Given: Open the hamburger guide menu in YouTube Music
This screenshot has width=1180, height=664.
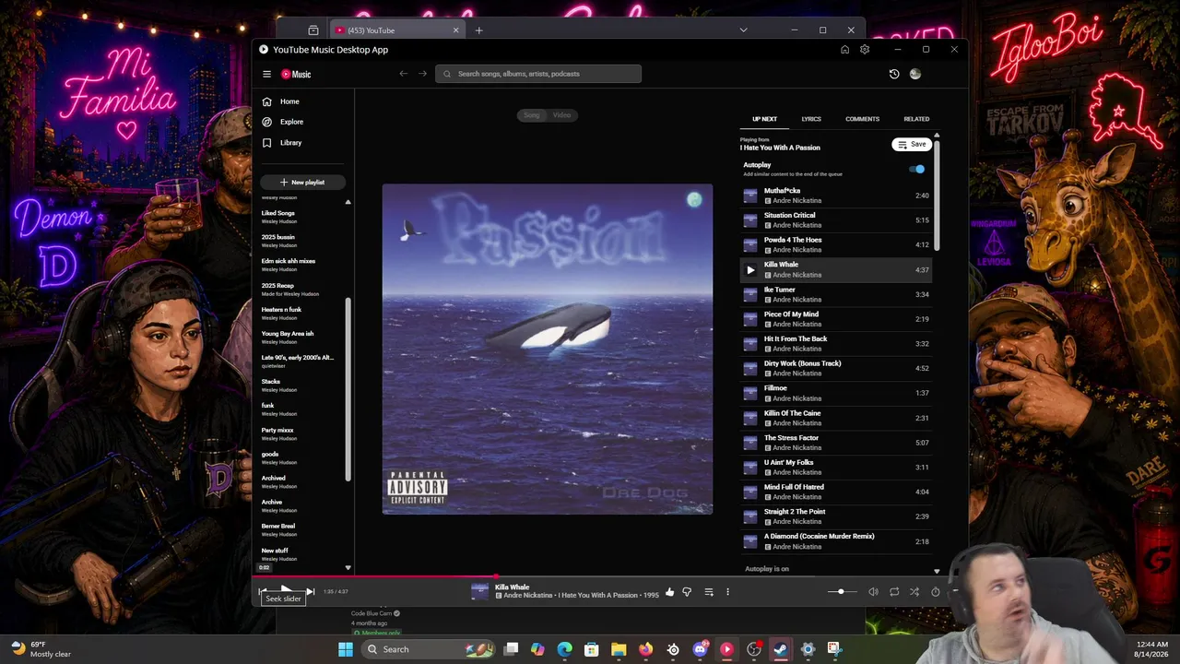Looking at the screenshot, I should 266,74.
